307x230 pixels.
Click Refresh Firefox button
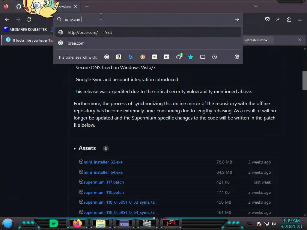click(x=257, y=40)
